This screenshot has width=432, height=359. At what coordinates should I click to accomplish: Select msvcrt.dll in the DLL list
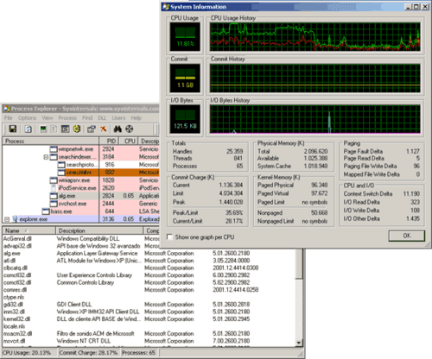[x=15, y=341]
